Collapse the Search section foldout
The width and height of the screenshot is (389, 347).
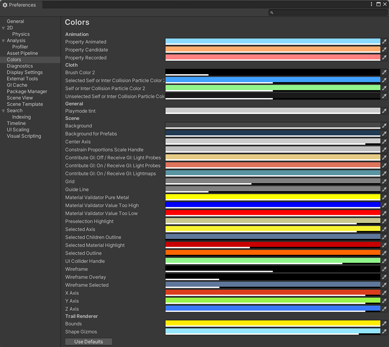[x=3, y=110]
